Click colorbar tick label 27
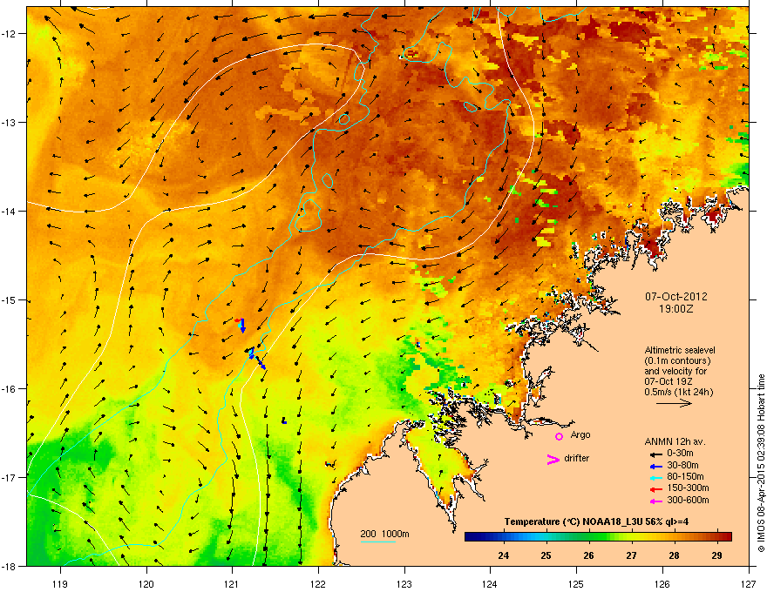The height and width of the screenshot is (592, 767). pos(632,555)
